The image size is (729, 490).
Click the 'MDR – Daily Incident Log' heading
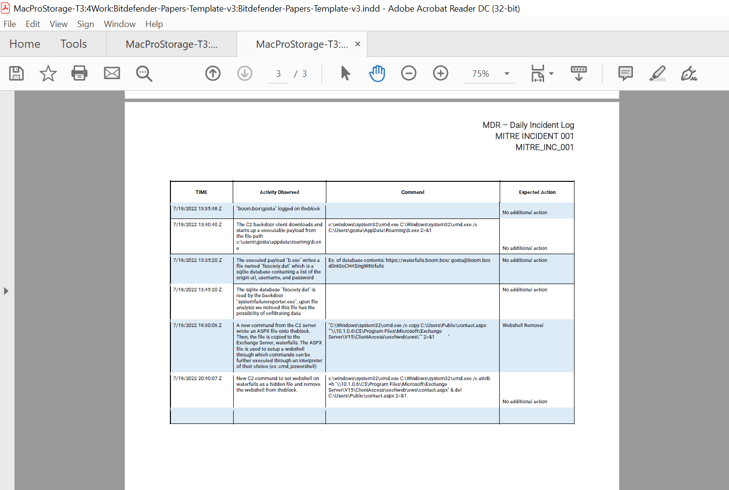(528, 125)
